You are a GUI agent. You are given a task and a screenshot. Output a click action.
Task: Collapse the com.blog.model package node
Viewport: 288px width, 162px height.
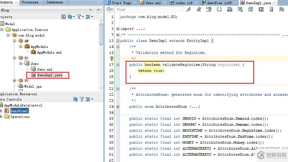(8, 35)
